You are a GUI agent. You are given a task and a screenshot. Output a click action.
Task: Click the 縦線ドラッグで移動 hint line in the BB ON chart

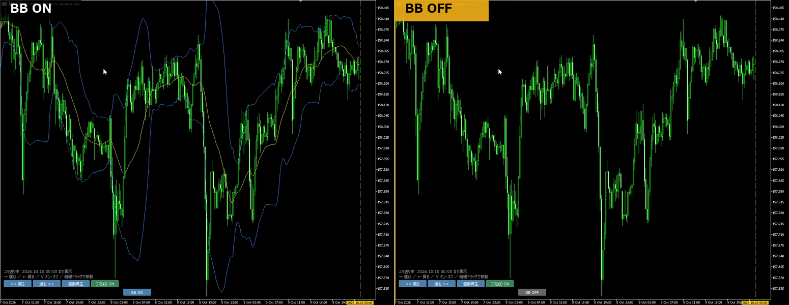click(48, 277)
